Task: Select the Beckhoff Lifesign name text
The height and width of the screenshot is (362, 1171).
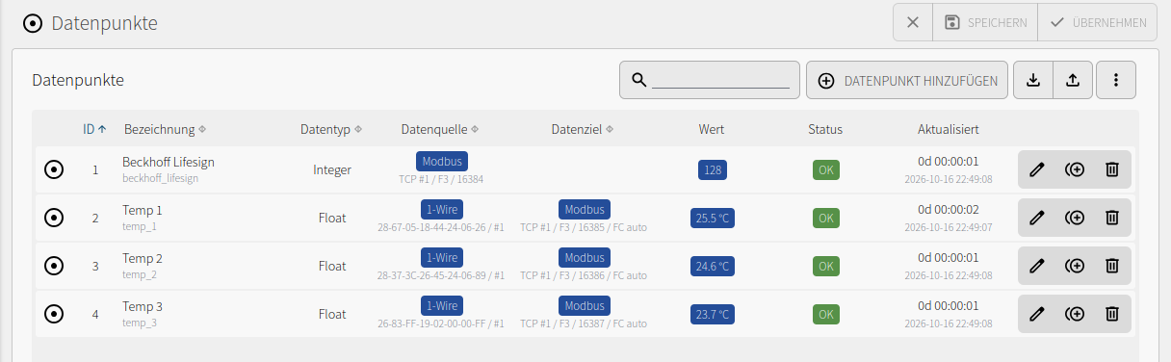Action: pyautogui.click(x=169, y=162)
